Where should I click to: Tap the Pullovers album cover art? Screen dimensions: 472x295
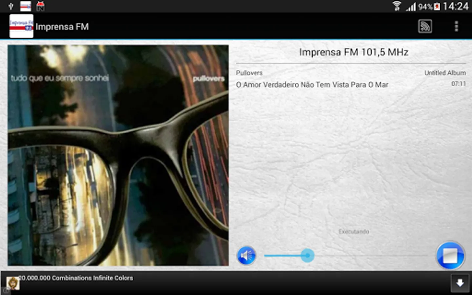118,155
